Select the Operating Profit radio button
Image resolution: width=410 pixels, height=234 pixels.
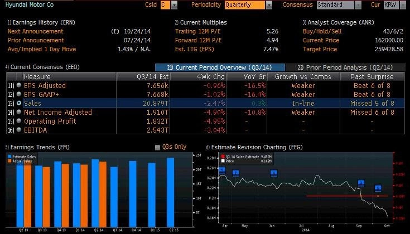coord(19,121)
